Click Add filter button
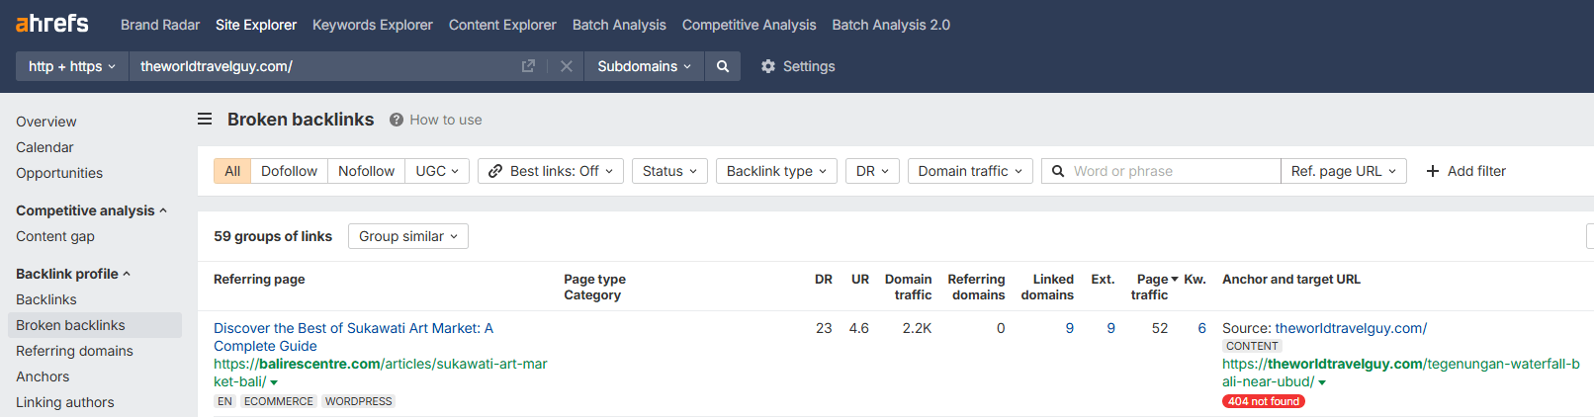Screen dimensions: 1594x417 [x=1465, y=171]
